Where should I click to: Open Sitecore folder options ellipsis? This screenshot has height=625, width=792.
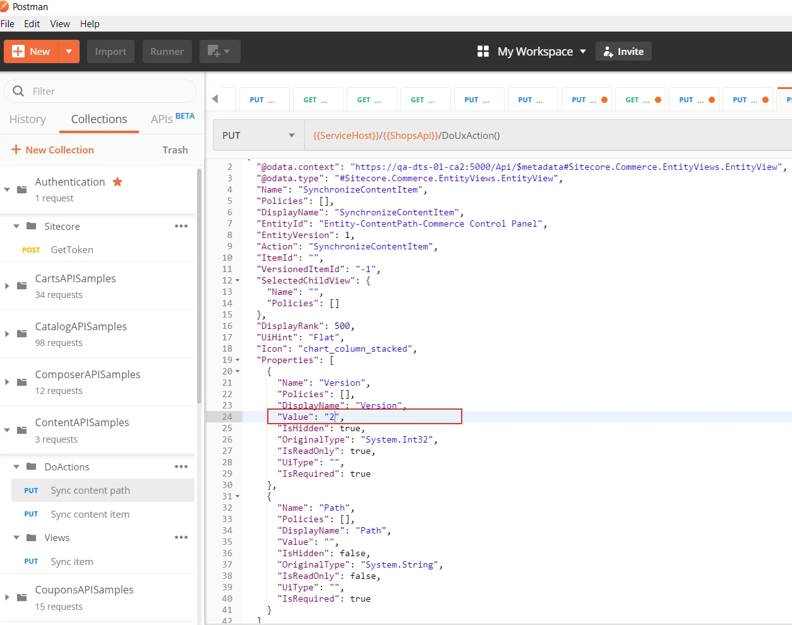coord(181,226)
